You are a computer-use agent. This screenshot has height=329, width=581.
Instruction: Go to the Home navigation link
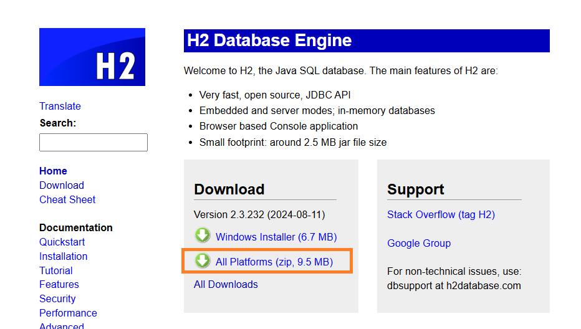click(54, 171)
